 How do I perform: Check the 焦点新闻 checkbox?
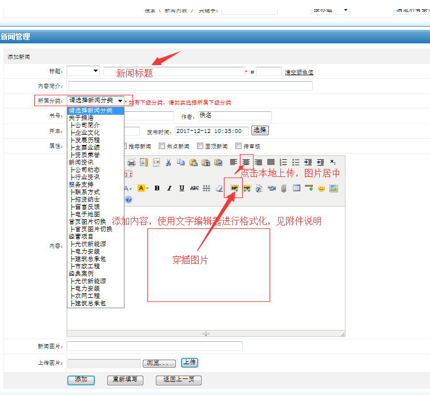tap(162, 146)
